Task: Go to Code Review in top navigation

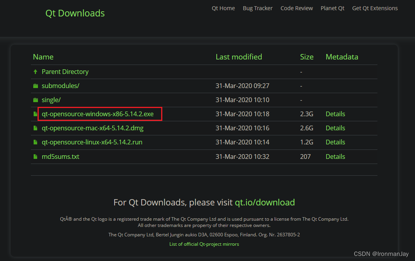Action: (x=296, y=8)
